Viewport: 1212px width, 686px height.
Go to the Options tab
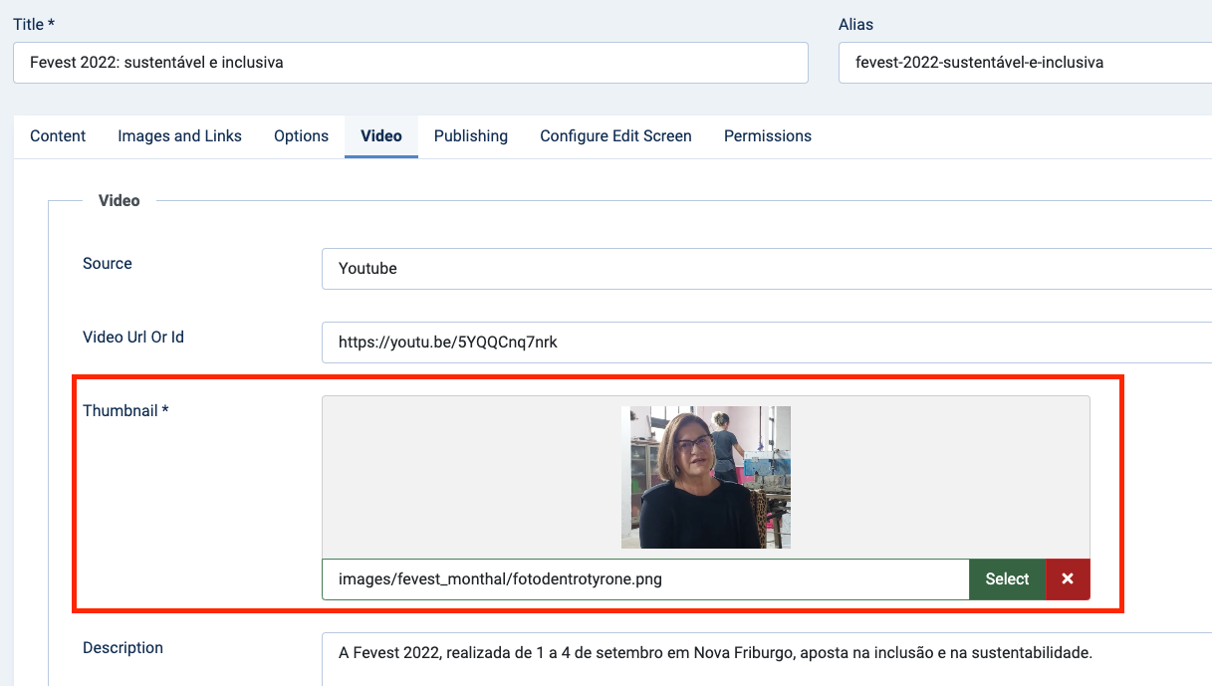[x=301, y=136]
